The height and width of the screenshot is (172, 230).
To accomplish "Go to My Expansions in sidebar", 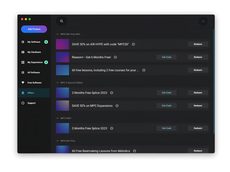I will click(35, 62).
